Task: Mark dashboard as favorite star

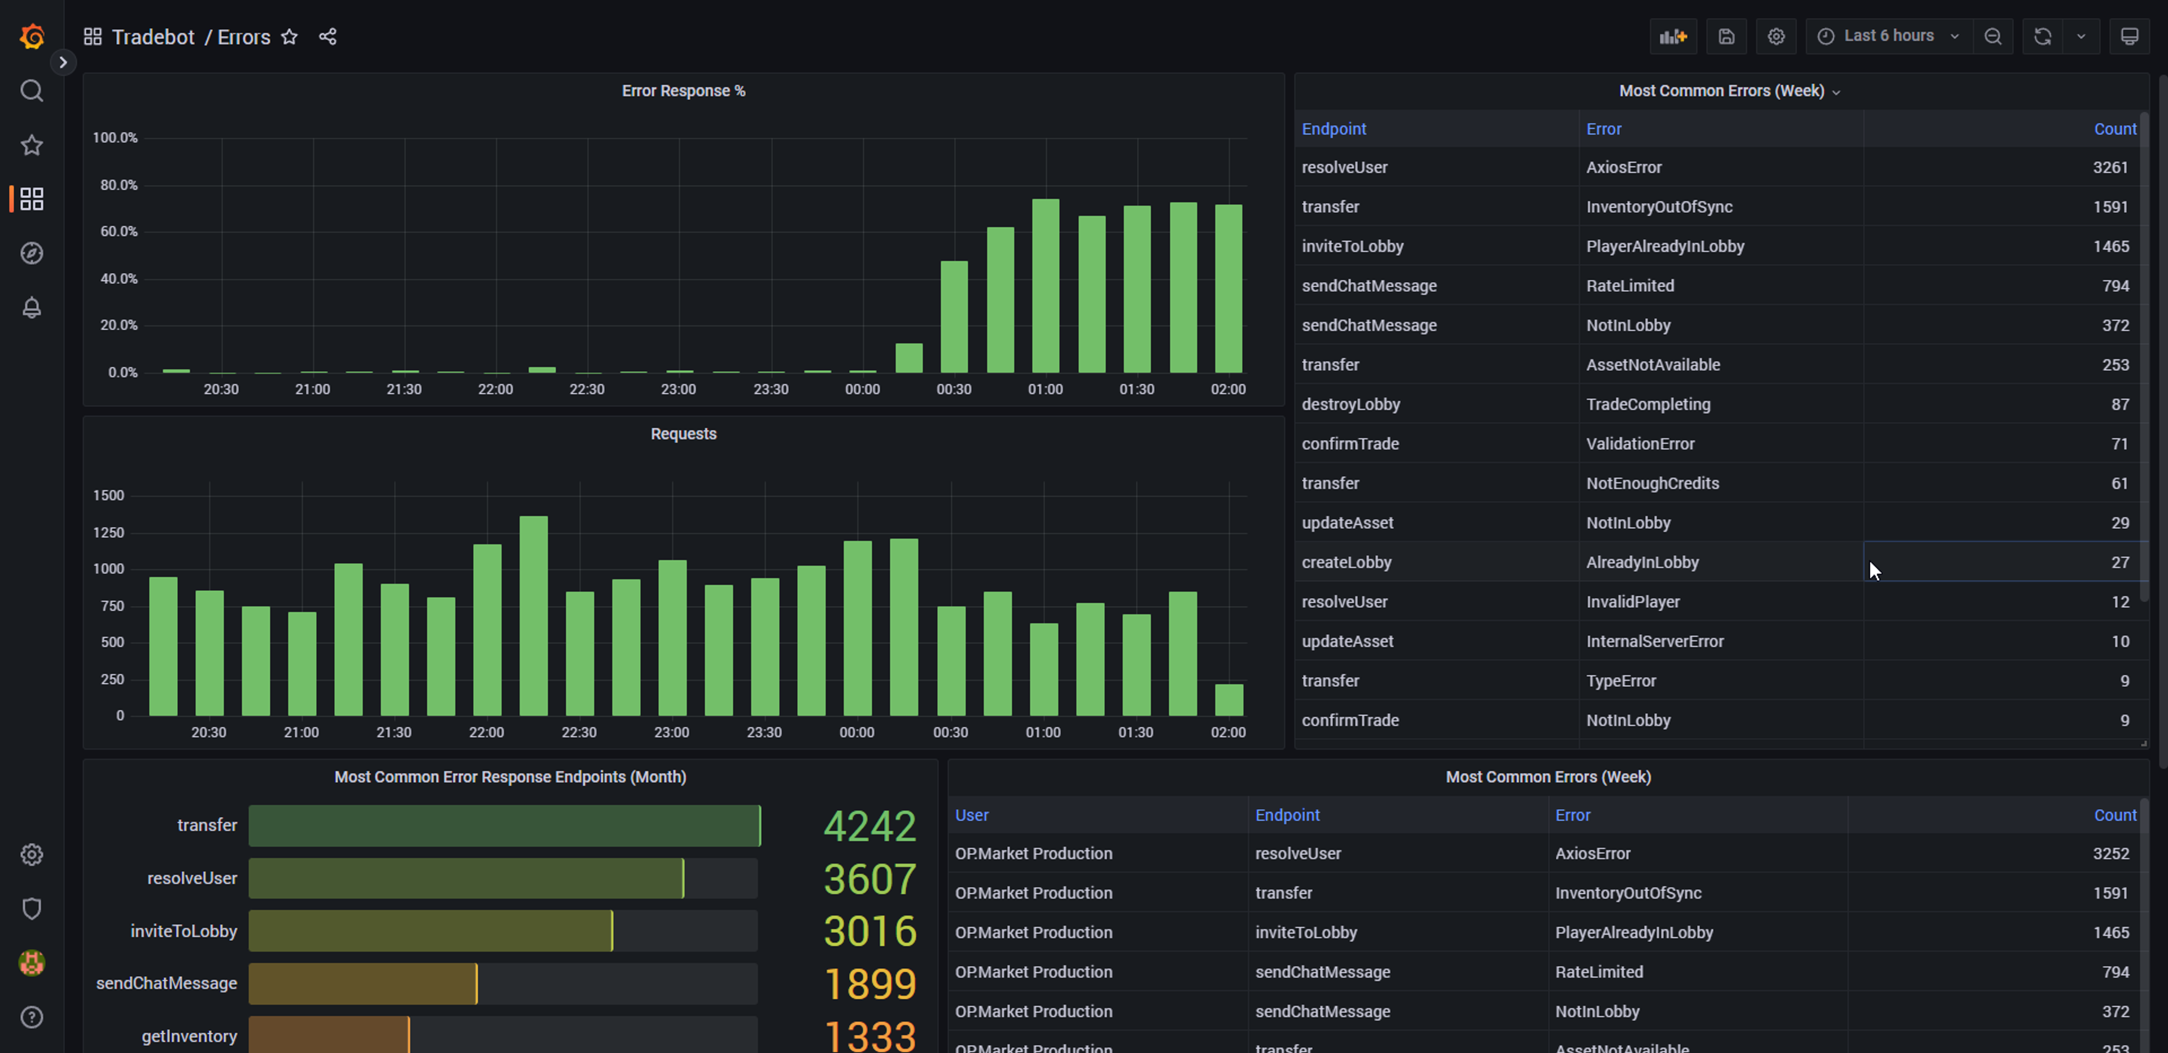Action: [x=290, y=36]
